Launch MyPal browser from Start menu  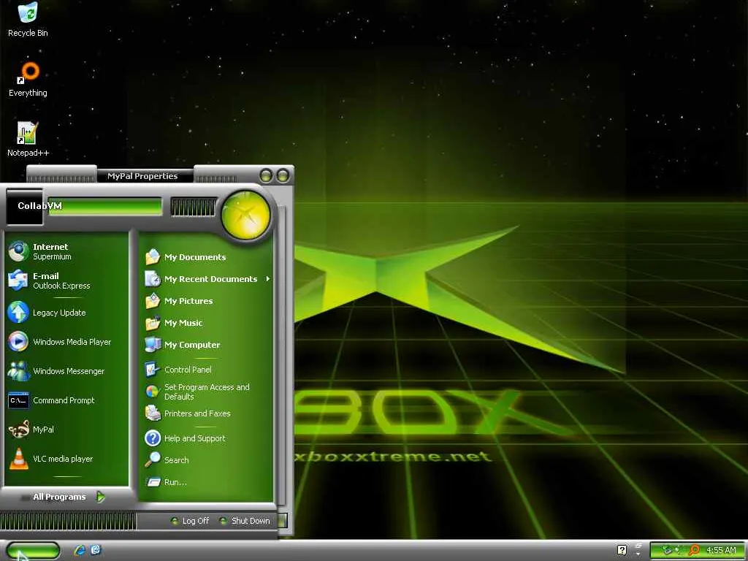pos(66,430)
